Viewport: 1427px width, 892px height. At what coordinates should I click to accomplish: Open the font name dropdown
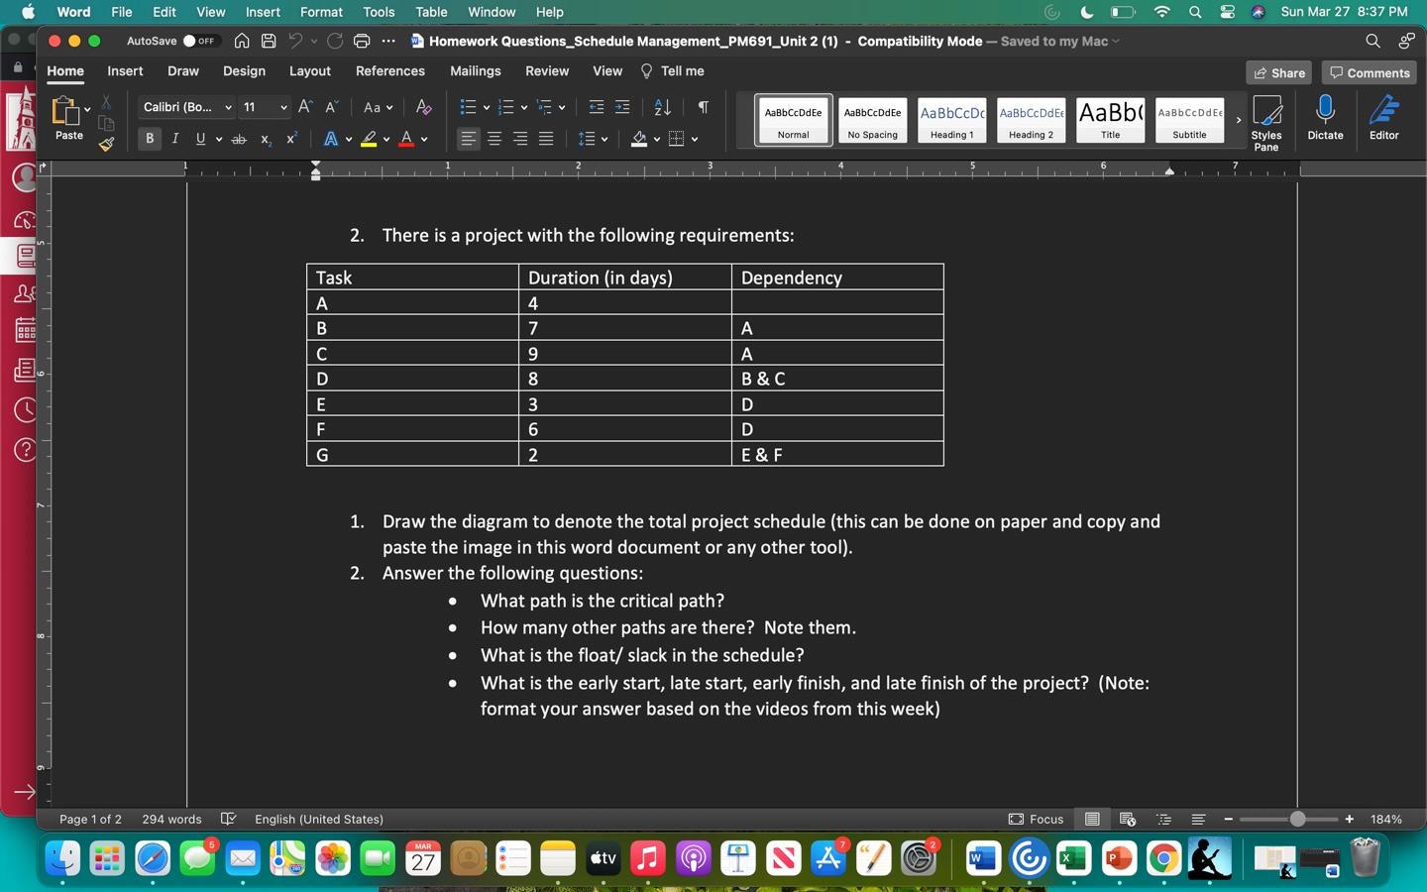(x=228, y=107)
